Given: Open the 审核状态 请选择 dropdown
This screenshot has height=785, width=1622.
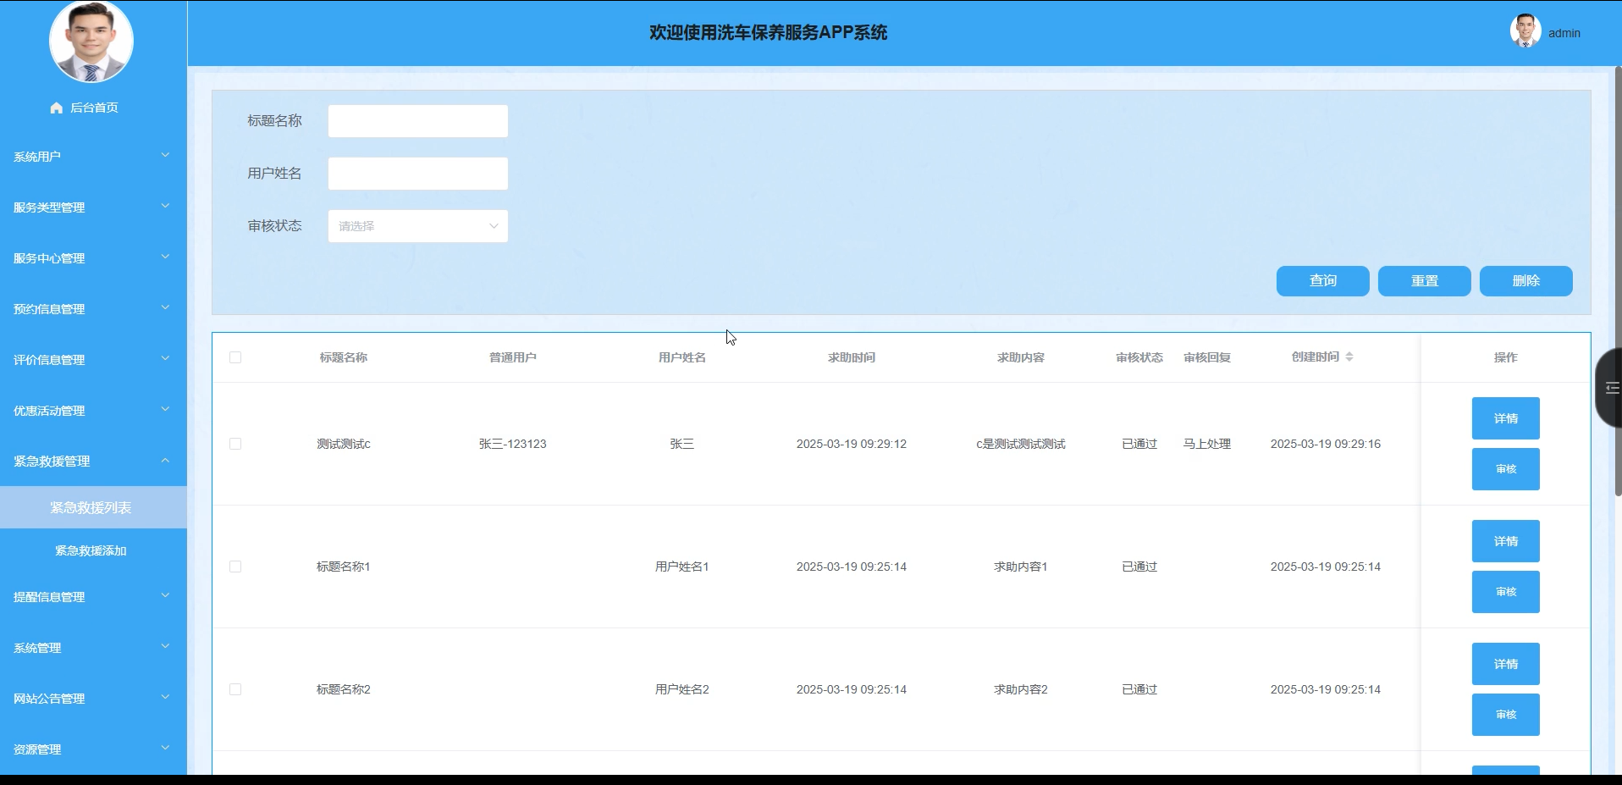Looking at the screenshot, I should [x=418, y=226].
